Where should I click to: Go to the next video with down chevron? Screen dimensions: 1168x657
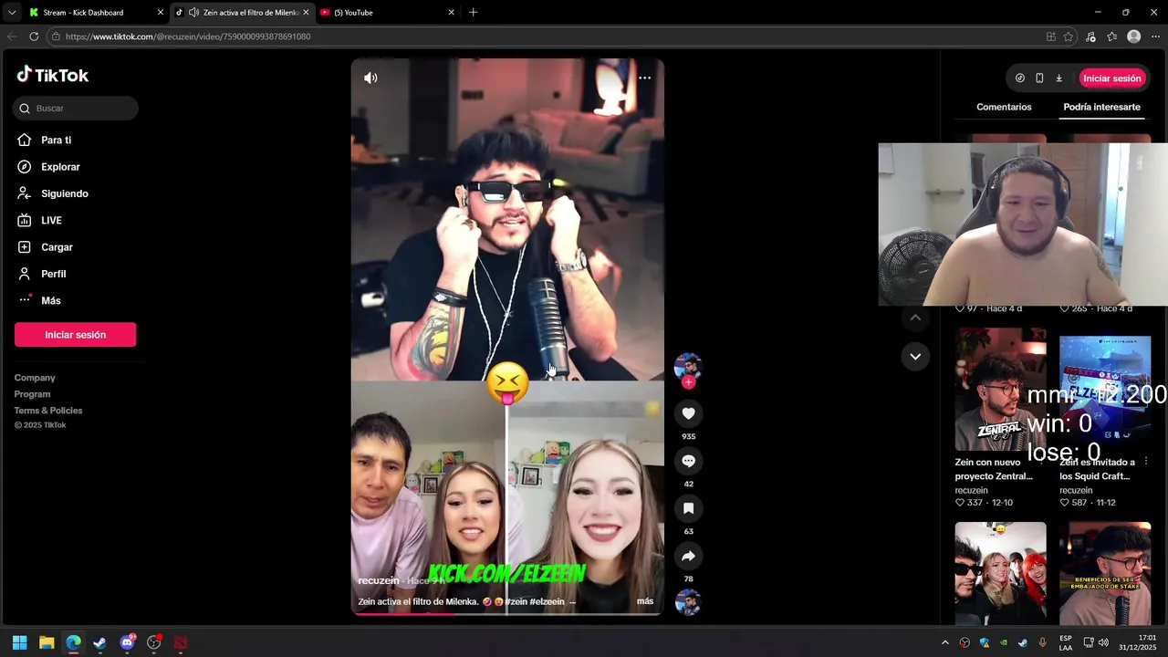pos(915,356)
